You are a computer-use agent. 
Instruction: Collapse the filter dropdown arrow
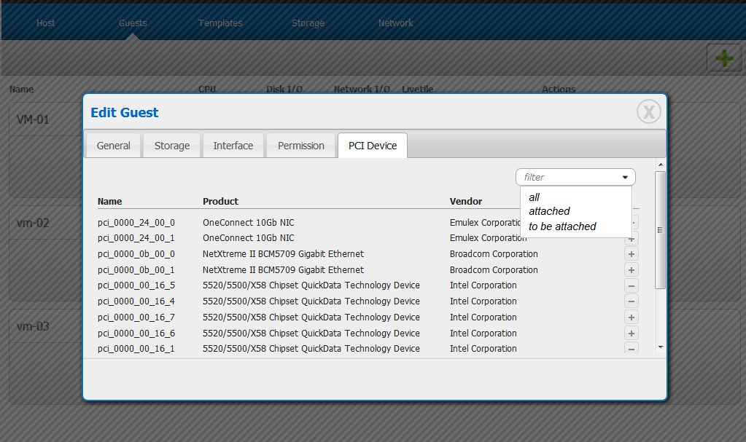pyautogui.click(x=625, y=177)
